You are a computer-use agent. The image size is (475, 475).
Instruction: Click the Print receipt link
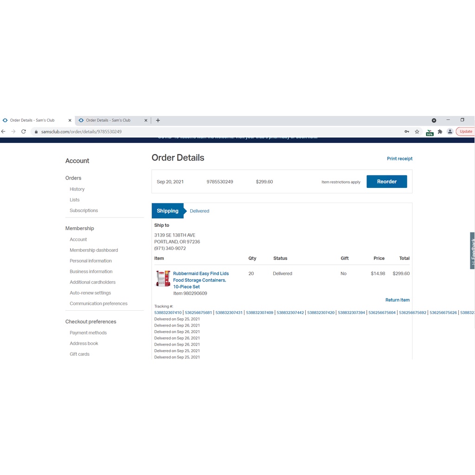[399, 159]
